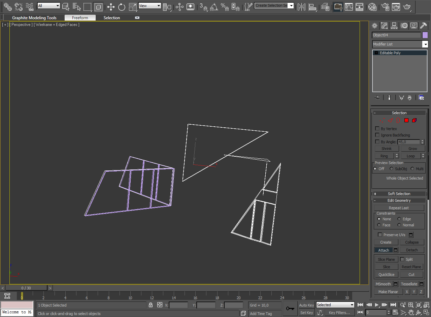Open the Mirror tool
The image size is (431, 317).
pos(301,6)
